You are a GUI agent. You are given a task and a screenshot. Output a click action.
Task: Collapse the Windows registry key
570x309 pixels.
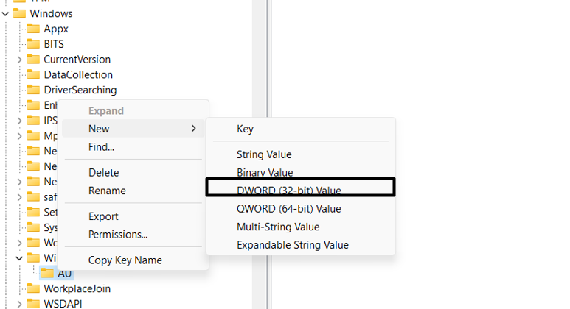(5, 13)
